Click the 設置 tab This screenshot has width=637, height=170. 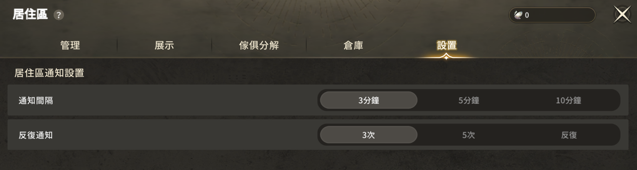[x=446, y=46]
